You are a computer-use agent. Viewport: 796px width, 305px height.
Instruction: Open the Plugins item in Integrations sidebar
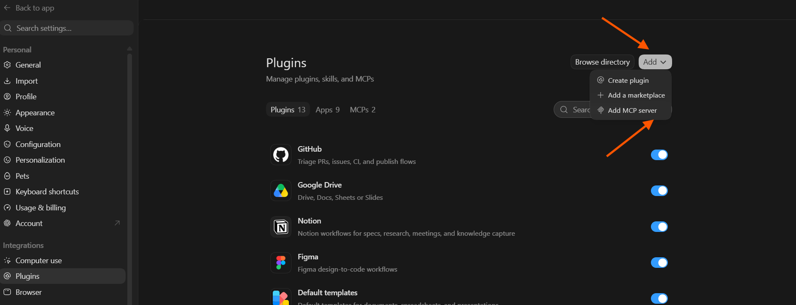coord(63,276)
